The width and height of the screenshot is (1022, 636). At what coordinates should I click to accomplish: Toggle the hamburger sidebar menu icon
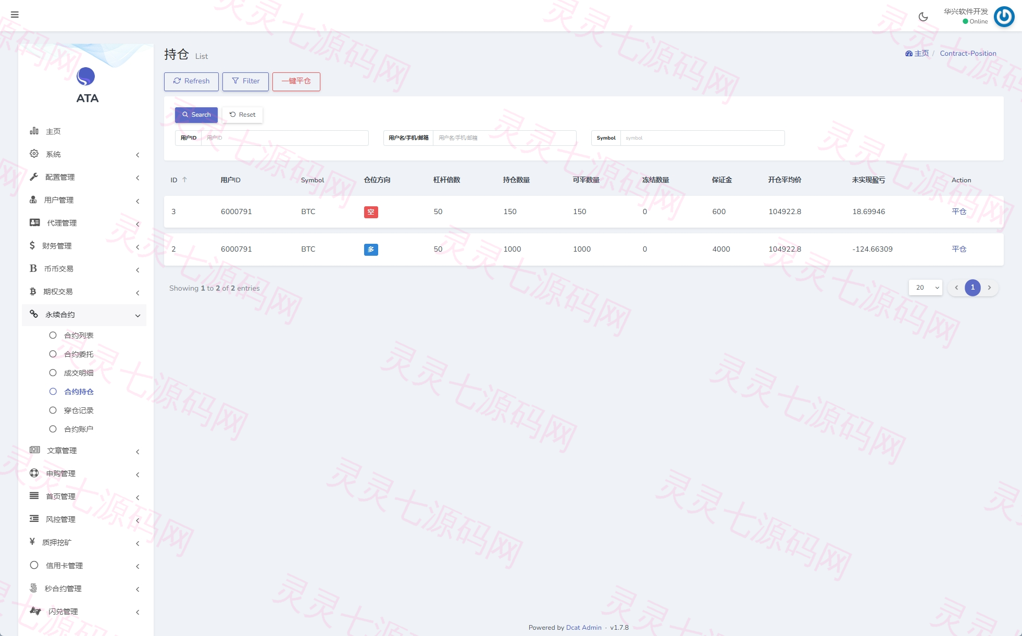pyautogui.click(x=15, y=15)
